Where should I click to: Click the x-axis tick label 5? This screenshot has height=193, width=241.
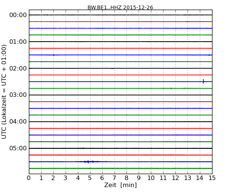[90, 178]
